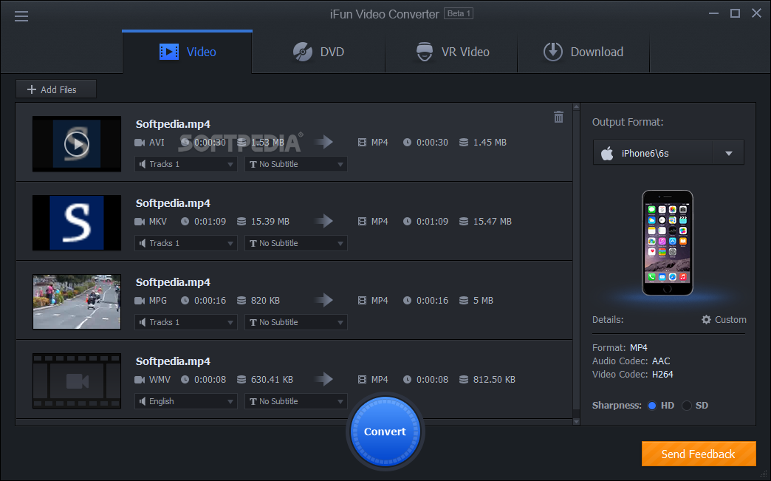The image size is (771, 481).
Task: Open Tracks 1 dropdown for AVI file
Action: pos(186,164)
